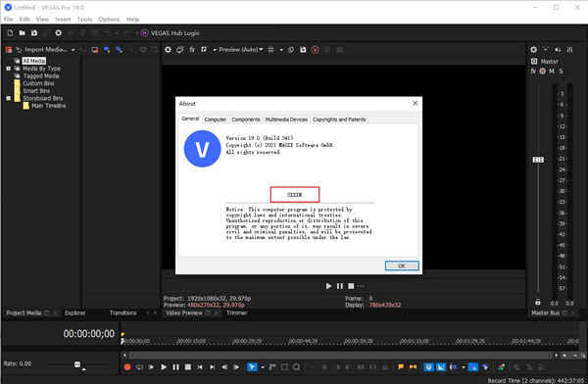Open Master bus settings gear icon
This screenshot has height=384, width=588.
(534, 50)
